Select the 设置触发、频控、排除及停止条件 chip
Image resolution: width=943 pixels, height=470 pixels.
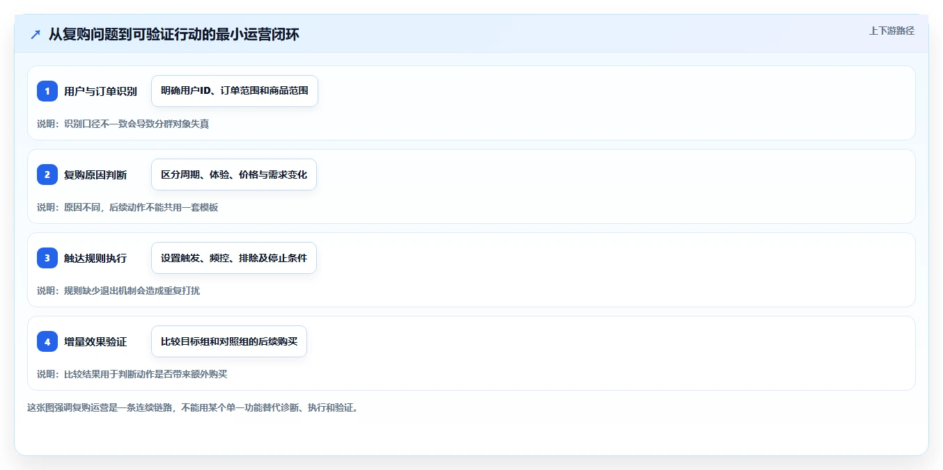234,258
